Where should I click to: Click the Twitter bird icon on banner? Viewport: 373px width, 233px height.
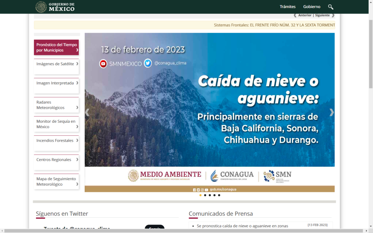click(148, 63)
